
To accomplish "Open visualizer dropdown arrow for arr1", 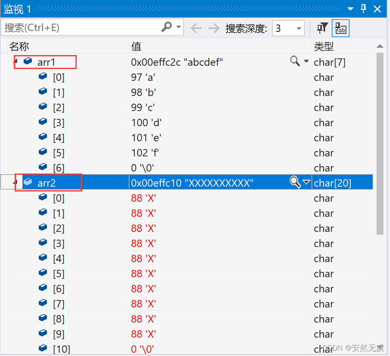I will click(x=306, y=61).
